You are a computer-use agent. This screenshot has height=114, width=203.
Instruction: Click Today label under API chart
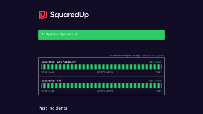158,91
